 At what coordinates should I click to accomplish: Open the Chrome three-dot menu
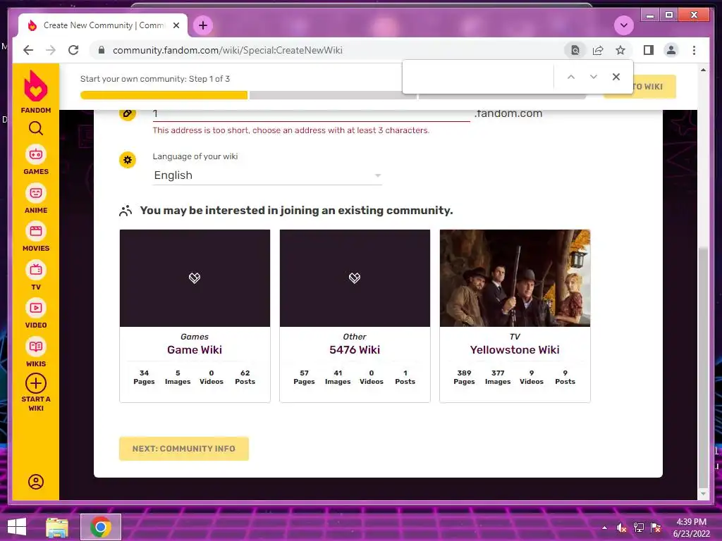(x=694, y=50)
